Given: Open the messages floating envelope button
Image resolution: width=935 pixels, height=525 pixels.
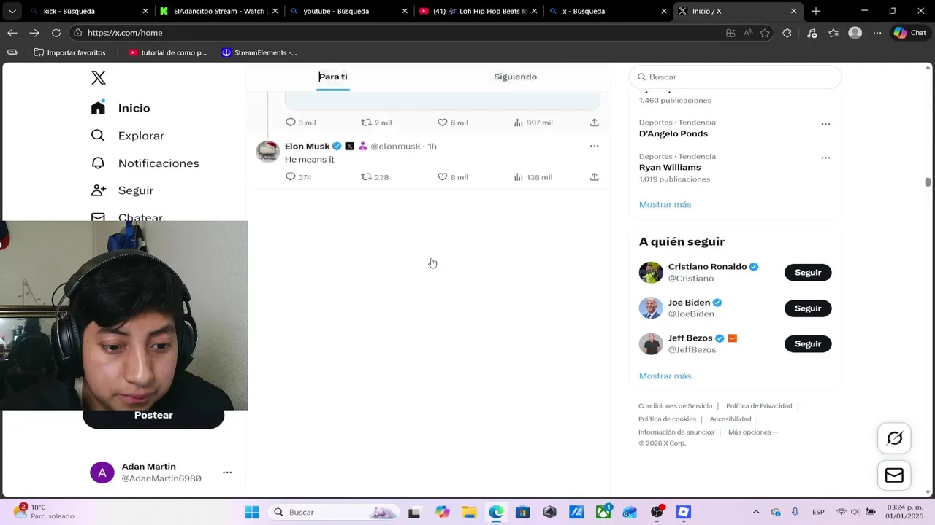Looking at the screenshot, I should [x=894, y=476].
